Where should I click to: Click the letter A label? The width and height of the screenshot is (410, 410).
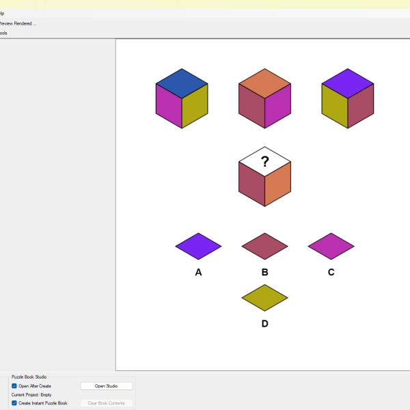[x=198, y=272]
